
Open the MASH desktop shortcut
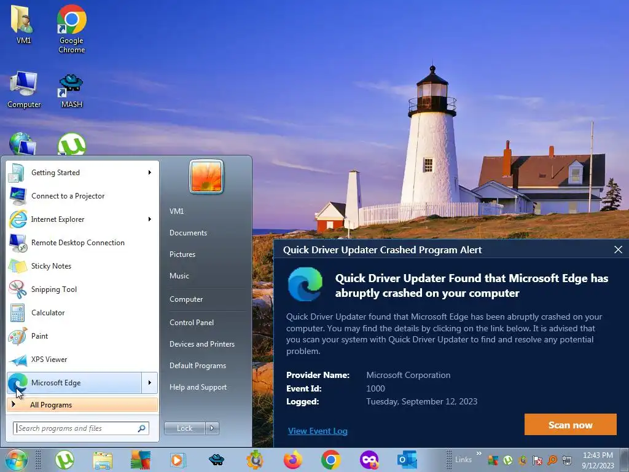pyautogui.click(x=71, y=91)
